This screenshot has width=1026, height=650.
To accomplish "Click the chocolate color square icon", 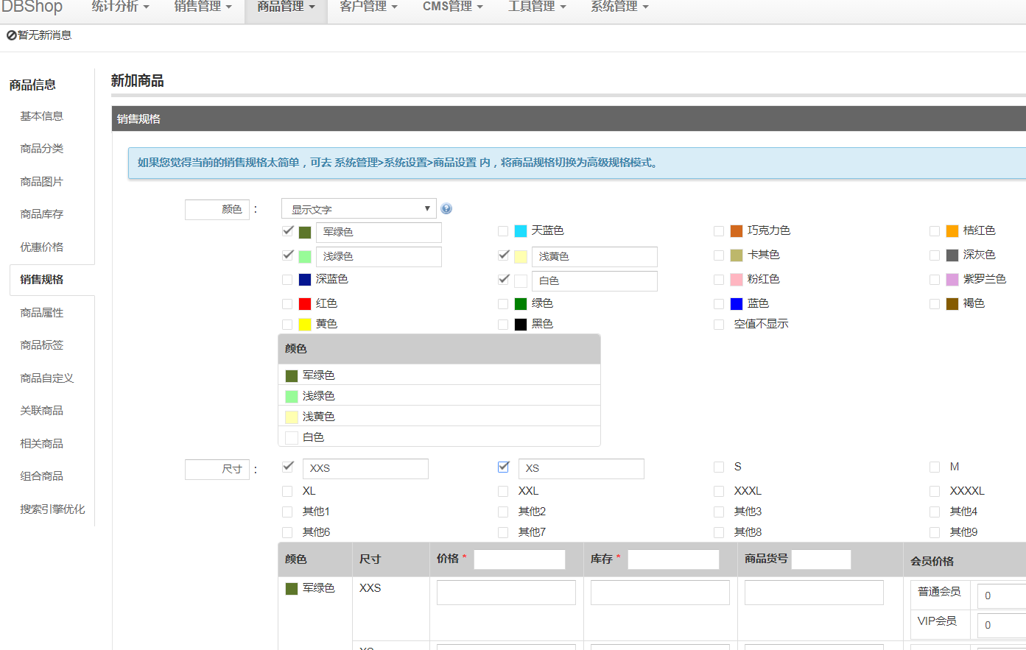I will tap(737, 231).
